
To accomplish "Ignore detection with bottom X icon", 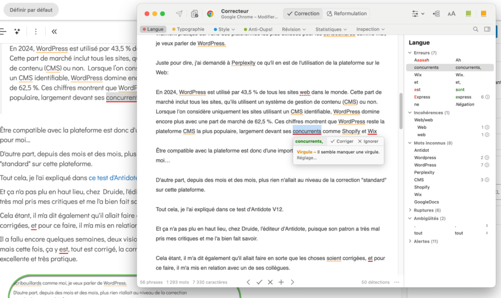I will coord(270,282).
